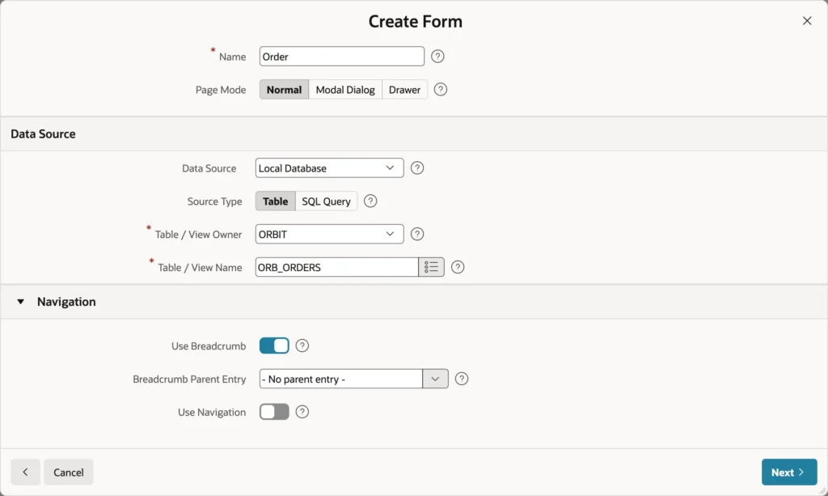This screenshot has width=828, height=496.
Task: Open the Data Source dropdown
Action: (330, 168)
